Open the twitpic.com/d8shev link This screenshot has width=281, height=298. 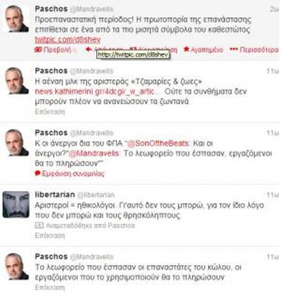[x=67, y=40]
